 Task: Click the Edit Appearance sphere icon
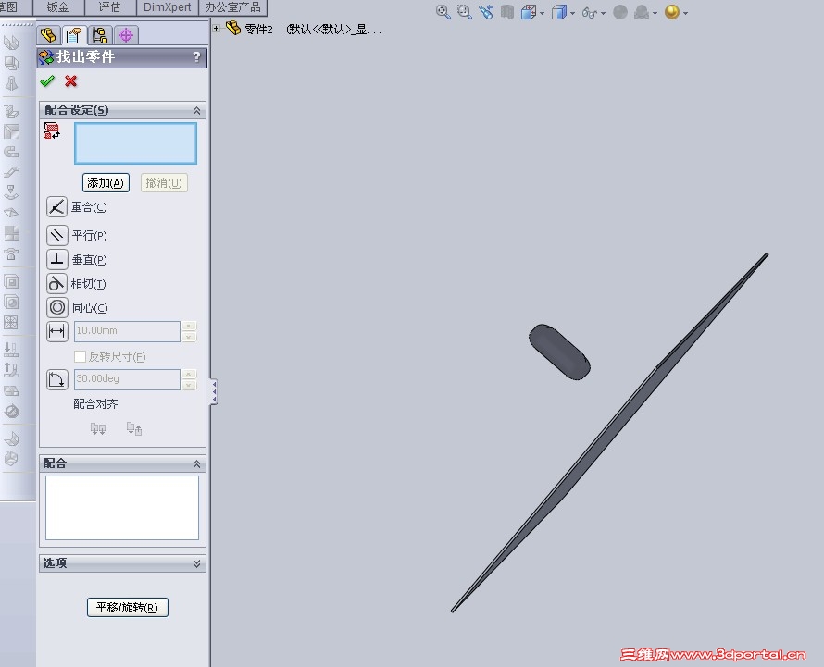[620, 12]
